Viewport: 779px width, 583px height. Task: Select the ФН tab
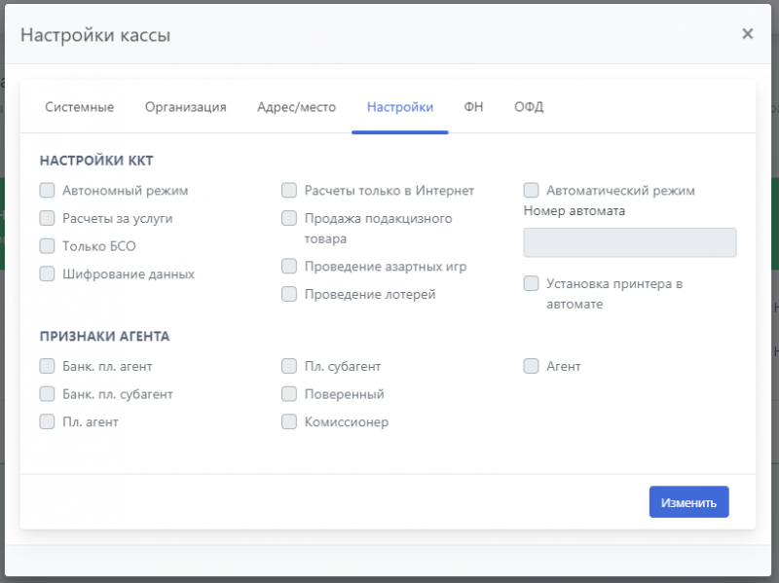click(473, 107)
